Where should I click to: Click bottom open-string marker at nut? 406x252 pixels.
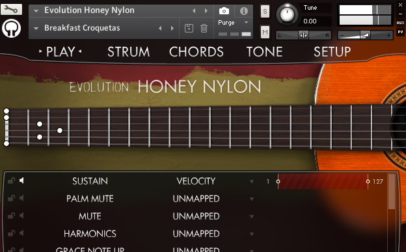[7, 144]
